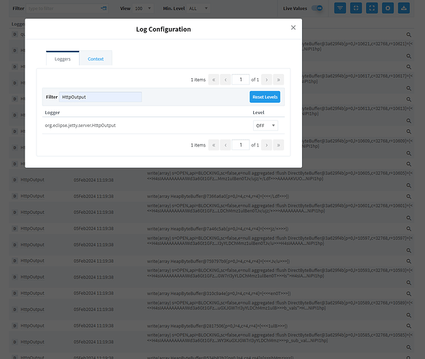Click the bottom pager page number field
The image size is (425, 359).
241,145
